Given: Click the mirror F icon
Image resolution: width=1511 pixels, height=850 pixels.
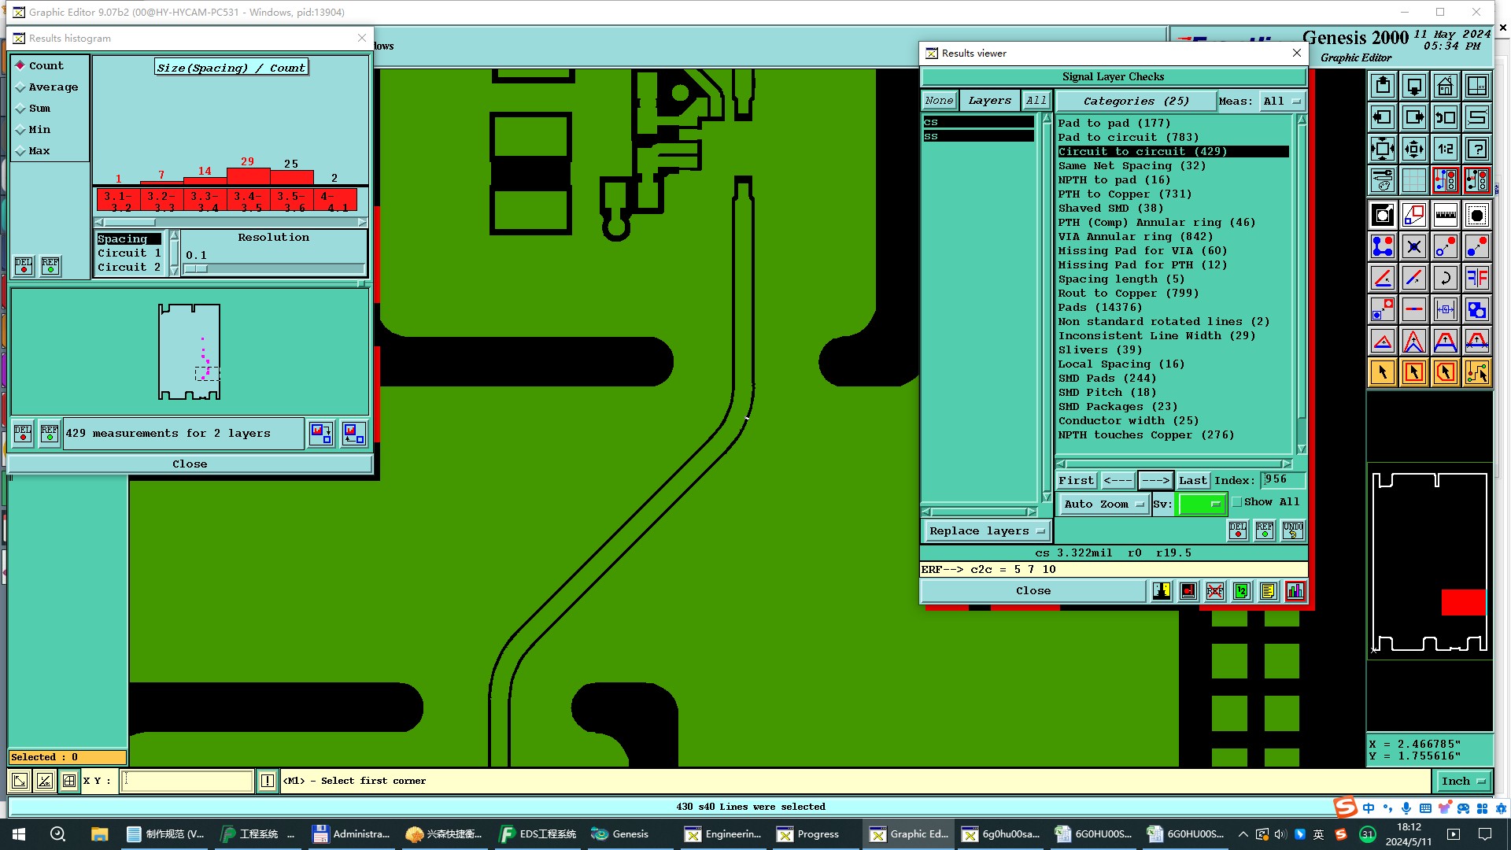Looking at the screenshot, I should coord(1477,278).
